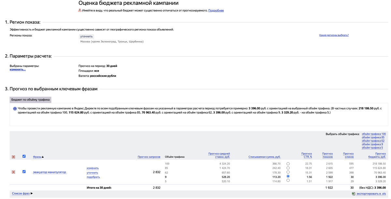The image size is (391, 199).
Task: Select traffic volume 5 radio button
Action: [288, 180]
